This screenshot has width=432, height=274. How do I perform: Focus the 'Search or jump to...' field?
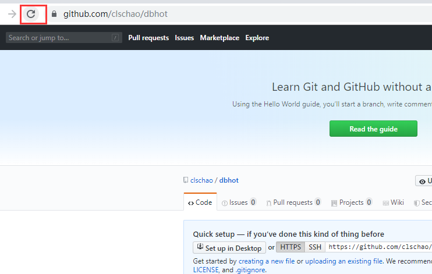(x=64, y=38)
